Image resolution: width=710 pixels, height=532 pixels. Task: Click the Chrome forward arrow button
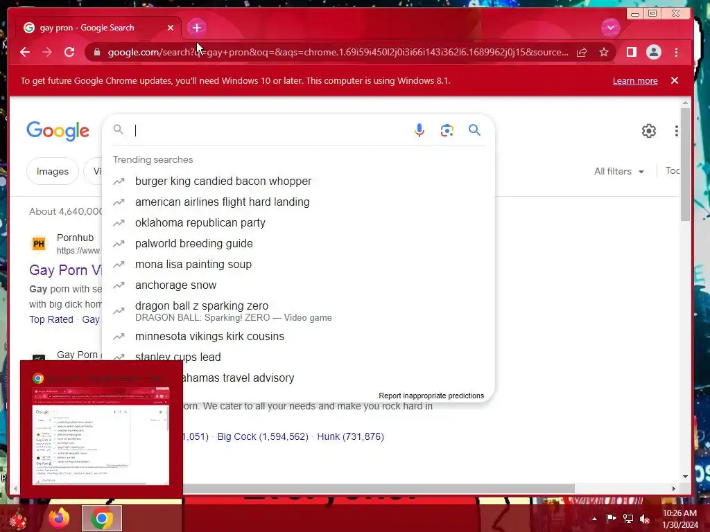pyautogui.click(x=47, y=52)
